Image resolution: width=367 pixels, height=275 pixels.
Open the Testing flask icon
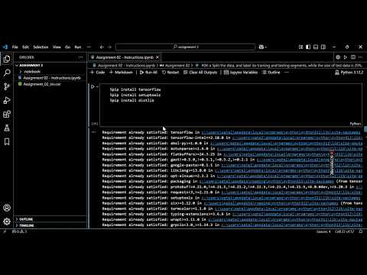[x=7, y=128]
